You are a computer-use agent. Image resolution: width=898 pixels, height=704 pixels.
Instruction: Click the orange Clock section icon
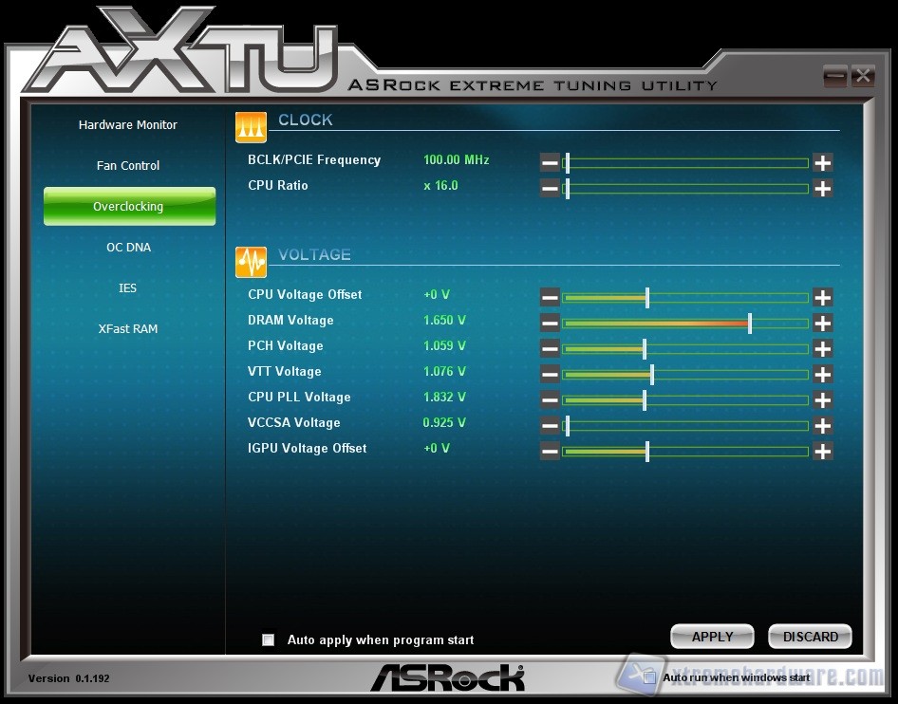coord(252,126)
